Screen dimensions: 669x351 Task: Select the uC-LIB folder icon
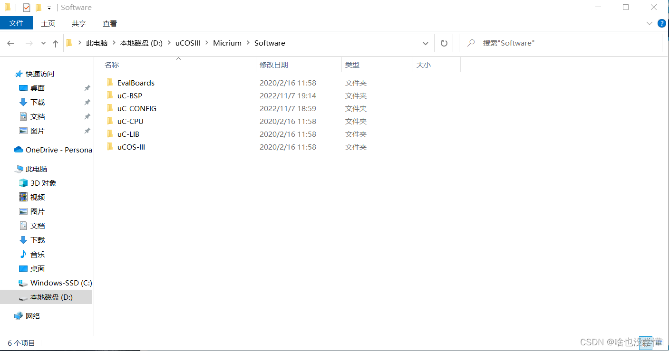[x=110, y=134]
